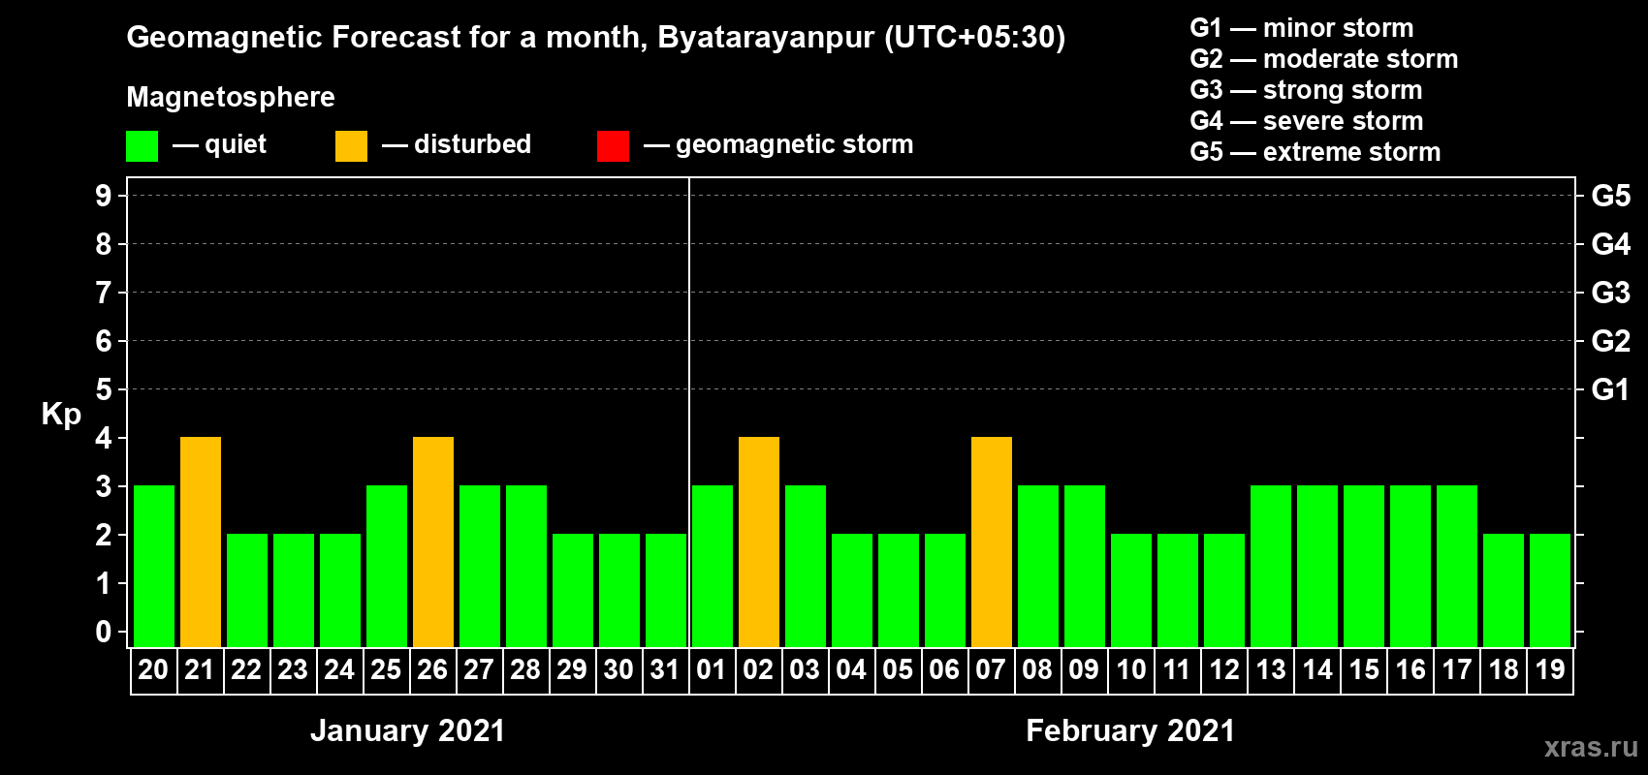Screen dimensions: 1648x775
Task: Click the date label 15
Action: click(x=1364, y=669)
